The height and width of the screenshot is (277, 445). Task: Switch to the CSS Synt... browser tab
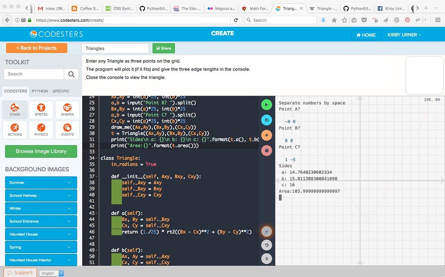(119, 9)
